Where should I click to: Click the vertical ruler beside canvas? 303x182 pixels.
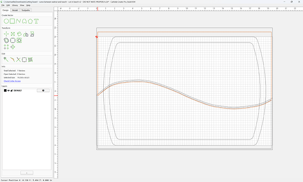56,95
